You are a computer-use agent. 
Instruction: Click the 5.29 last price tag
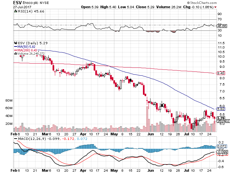click(x=221, y=118)
